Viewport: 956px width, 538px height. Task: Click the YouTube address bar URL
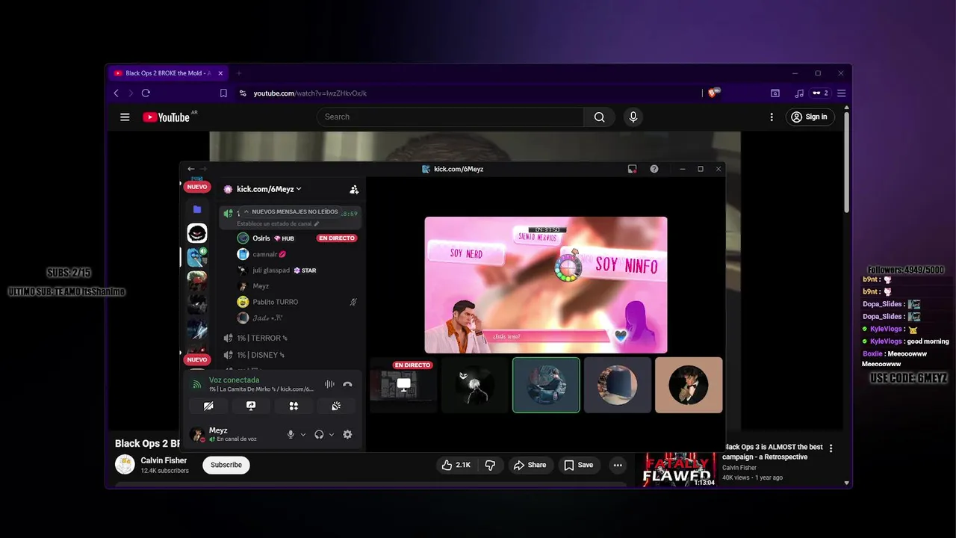point(310,93)
